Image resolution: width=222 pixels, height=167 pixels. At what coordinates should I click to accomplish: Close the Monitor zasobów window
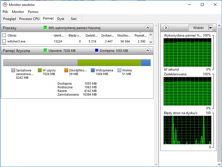tap(215, 4)
